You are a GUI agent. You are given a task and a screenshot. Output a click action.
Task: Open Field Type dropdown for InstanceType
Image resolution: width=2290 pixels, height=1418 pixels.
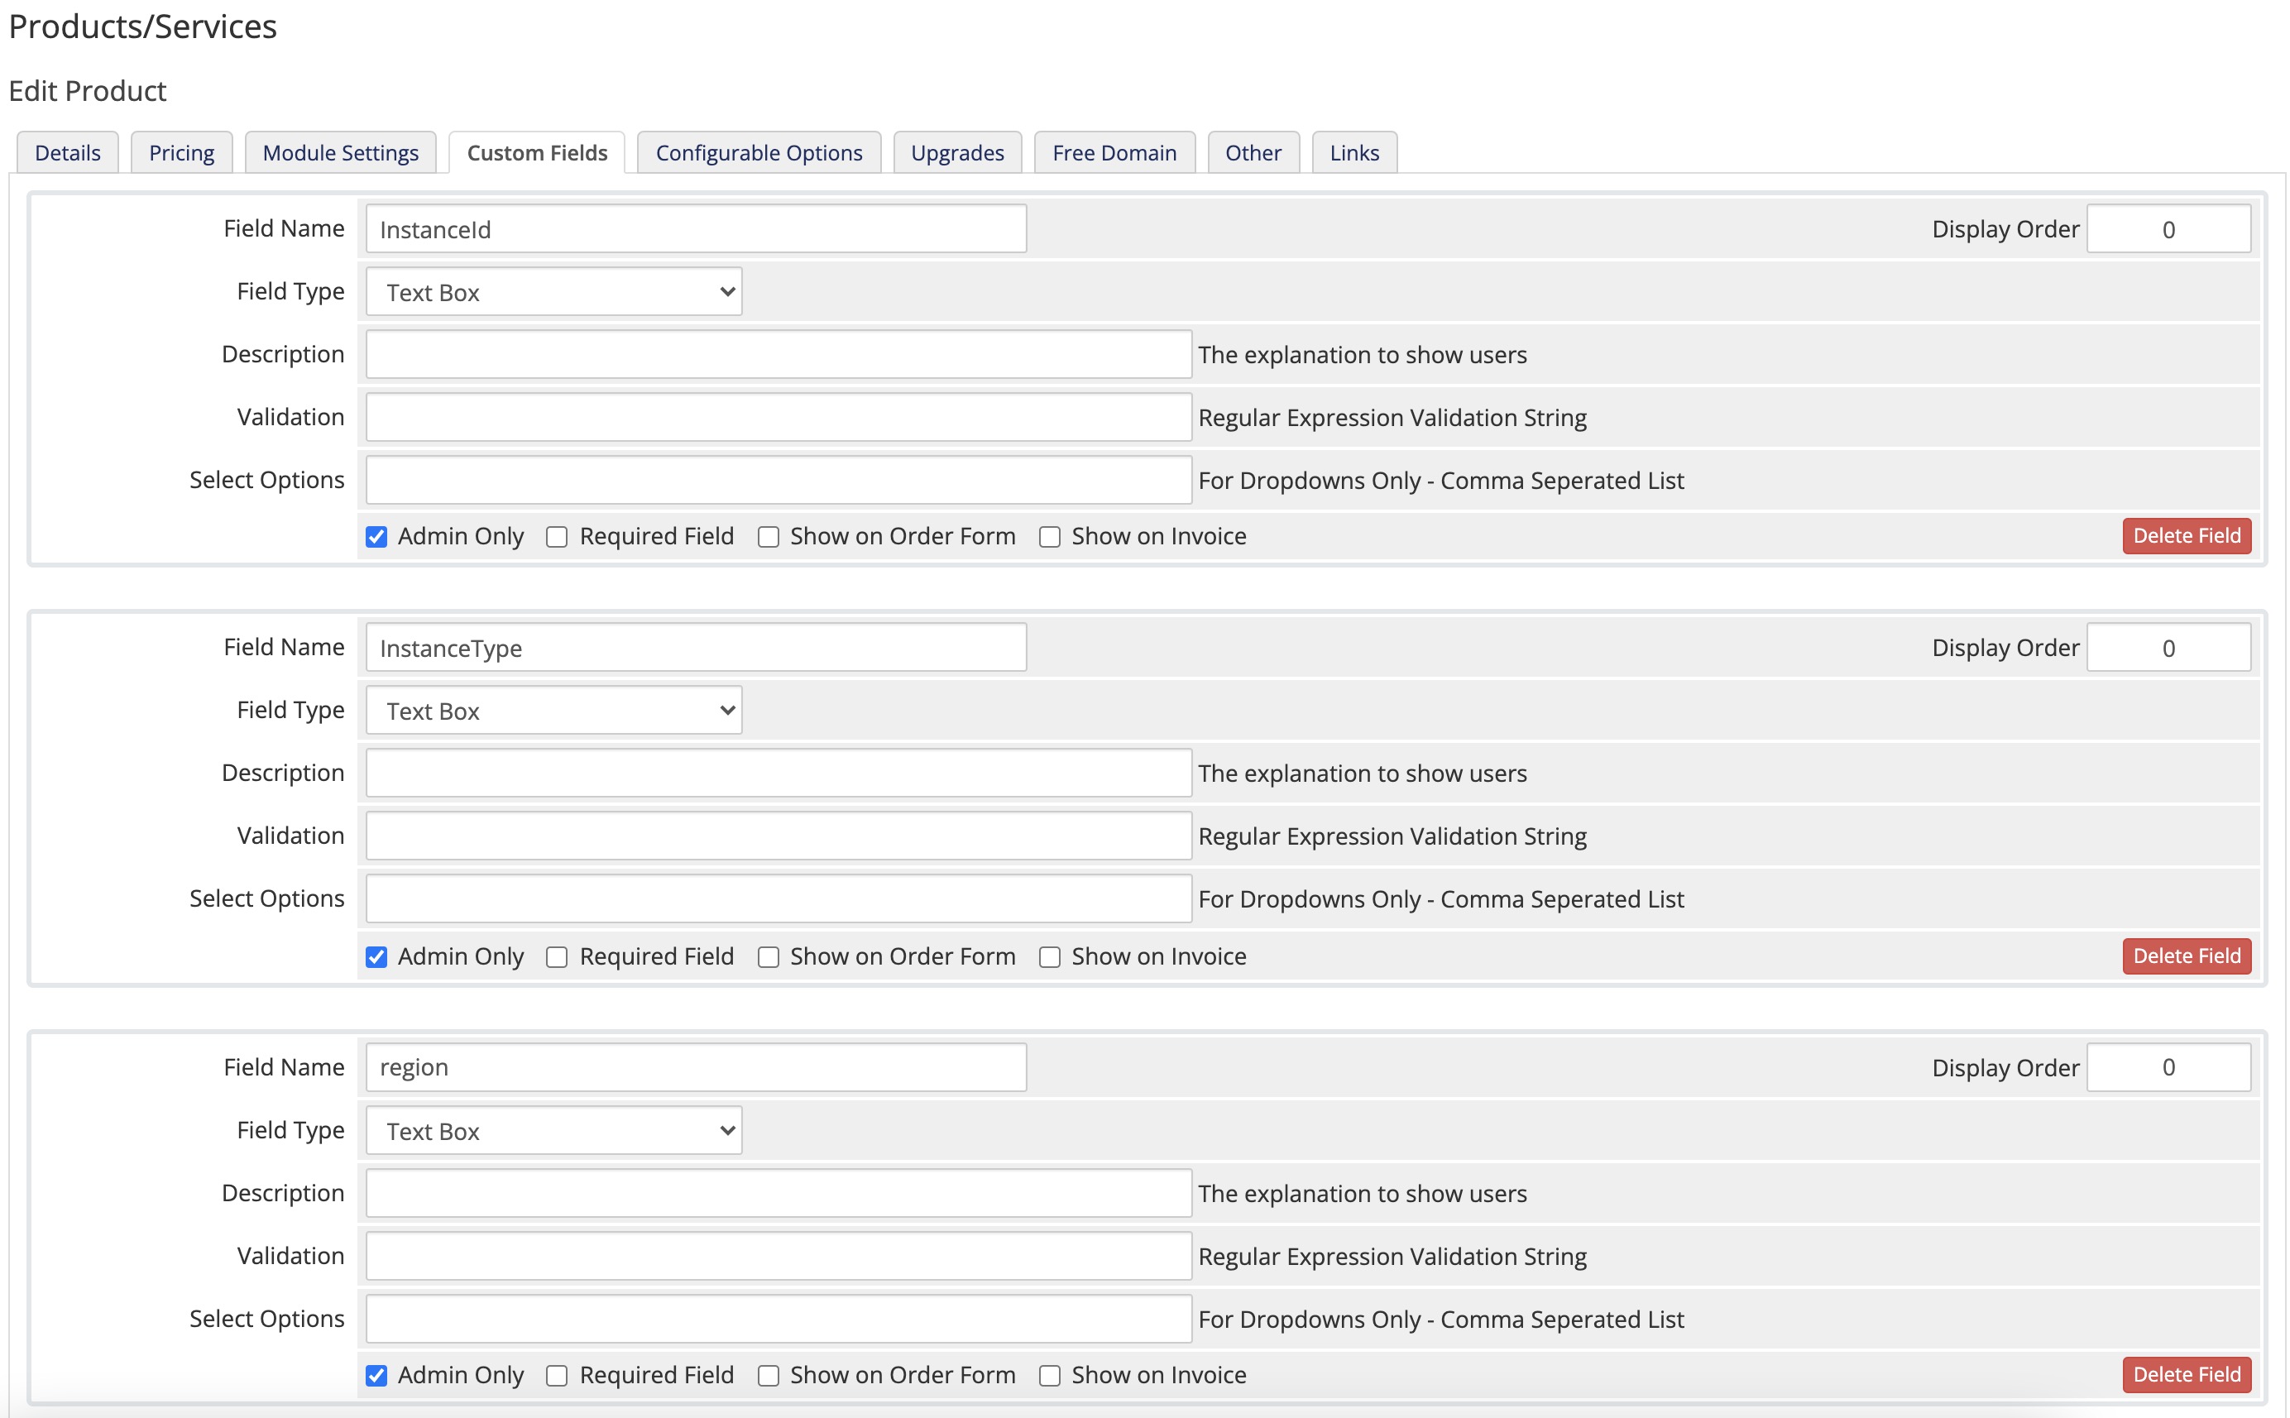pos(553,711)
